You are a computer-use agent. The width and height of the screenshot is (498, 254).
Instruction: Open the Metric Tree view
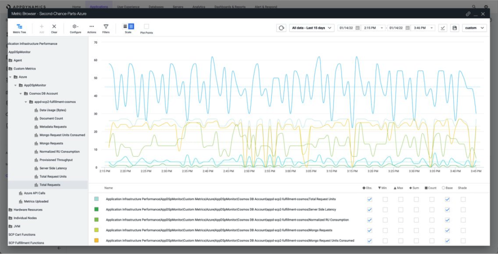point(19,28)
